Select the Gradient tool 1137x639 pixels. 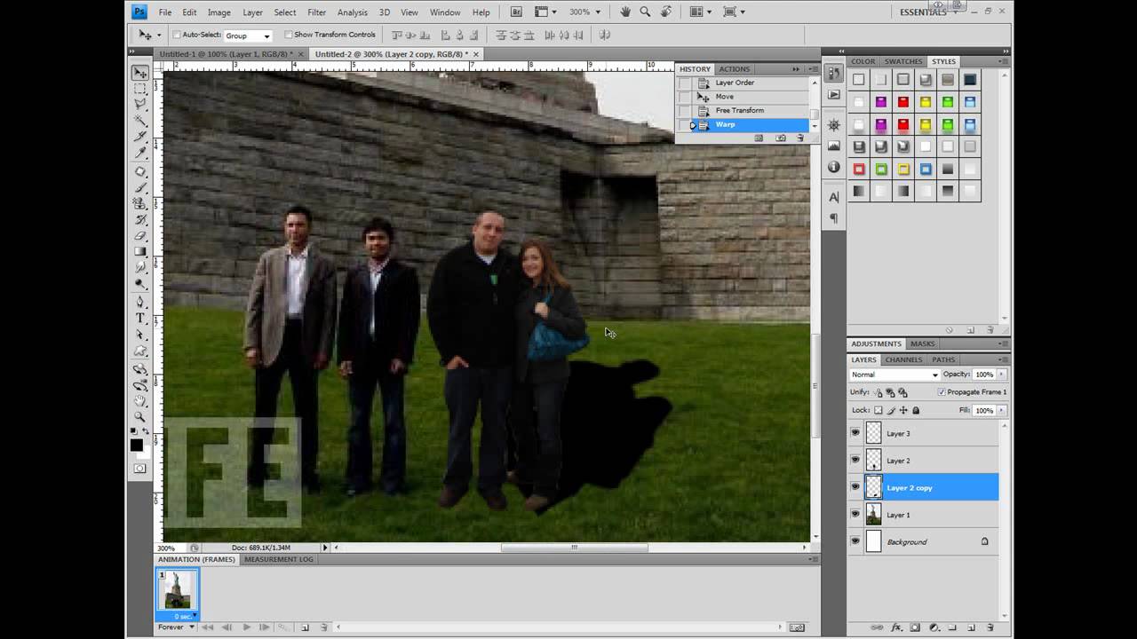click(140, 252)
